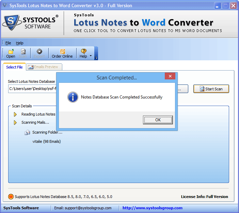
Task: Click "License Info: Full Version" text
Action: coord(204,197)
